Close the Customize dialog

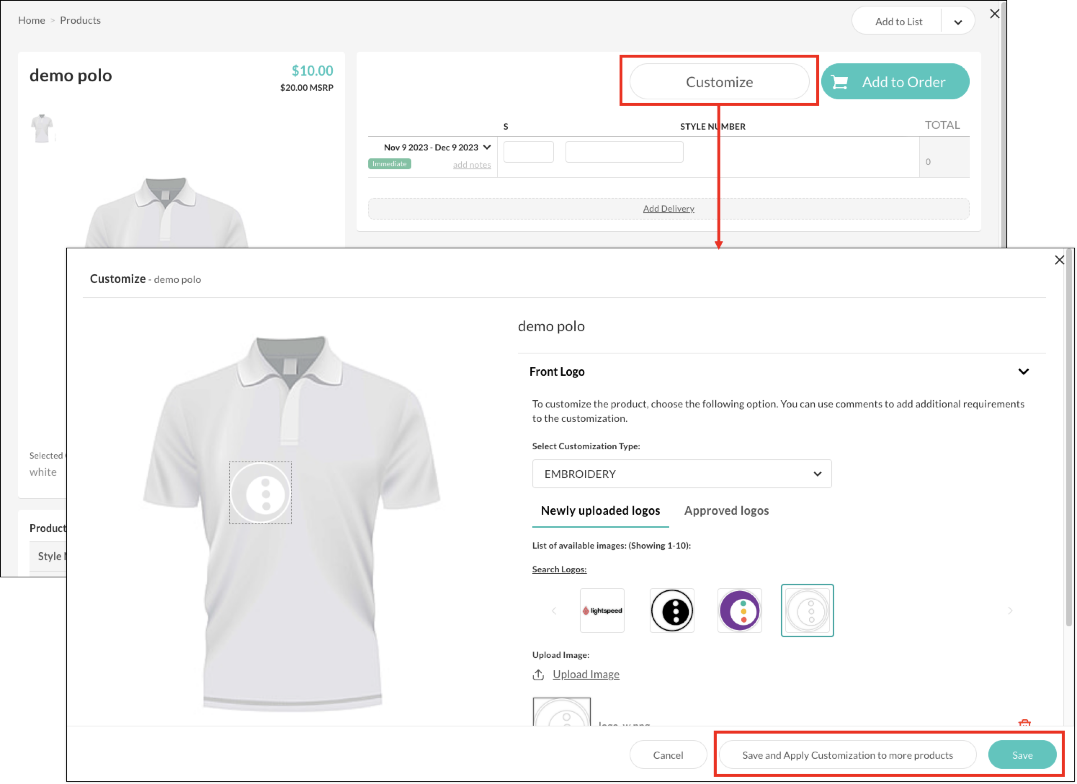(x=1059, y=260)
